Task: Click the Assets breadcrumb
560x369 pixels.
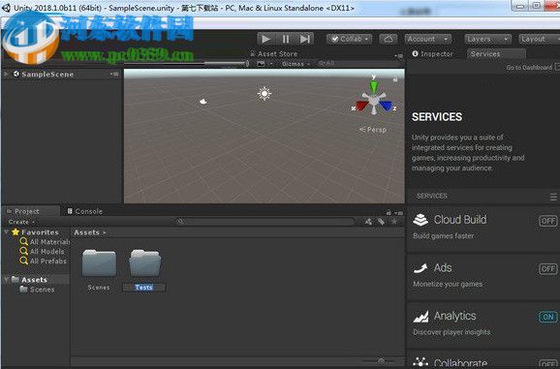Action: click(87, 232)
